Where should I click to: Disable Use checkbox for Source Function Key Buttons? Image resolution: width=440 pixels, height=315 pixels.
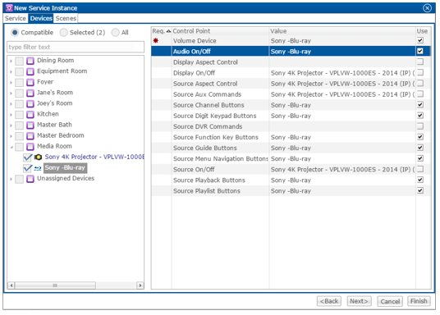point(420,137)
